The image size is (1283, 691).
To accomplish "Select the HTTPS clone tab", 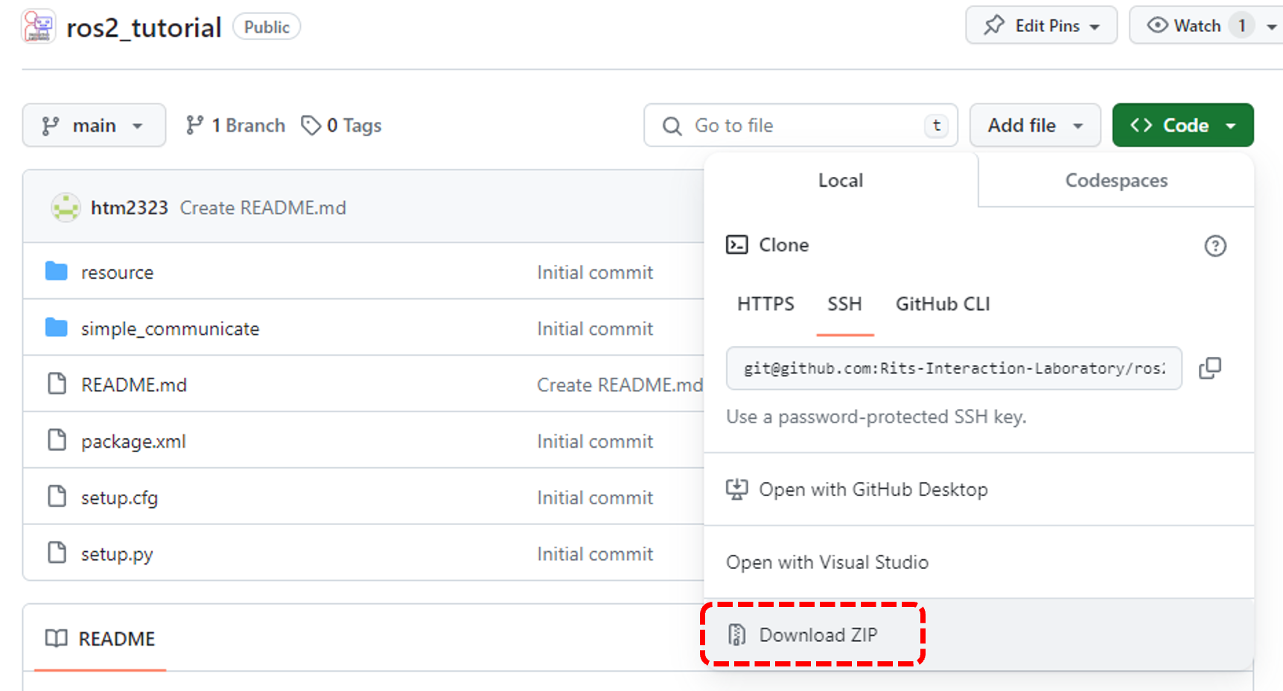I will click(765, 303).
